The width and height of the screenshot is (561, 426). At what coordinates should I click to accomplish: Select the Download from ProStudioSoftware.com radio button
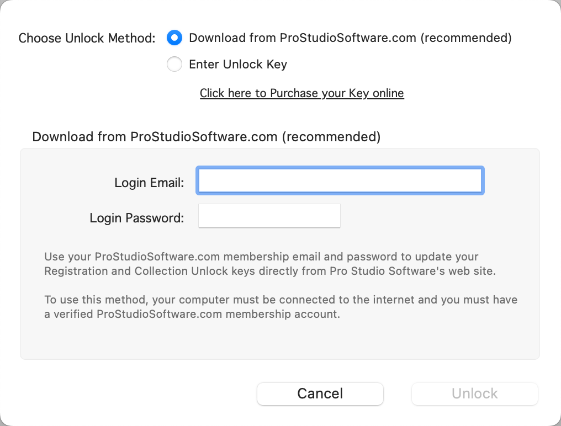[x=174, y=38]
